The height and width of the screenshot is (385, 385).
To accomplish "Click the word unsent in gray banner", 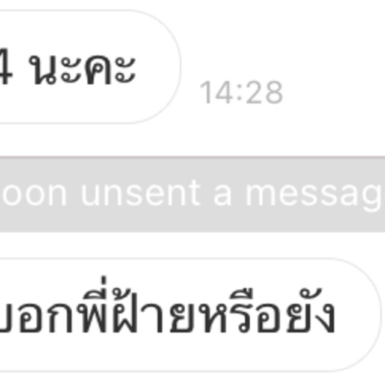I will 141,194.
